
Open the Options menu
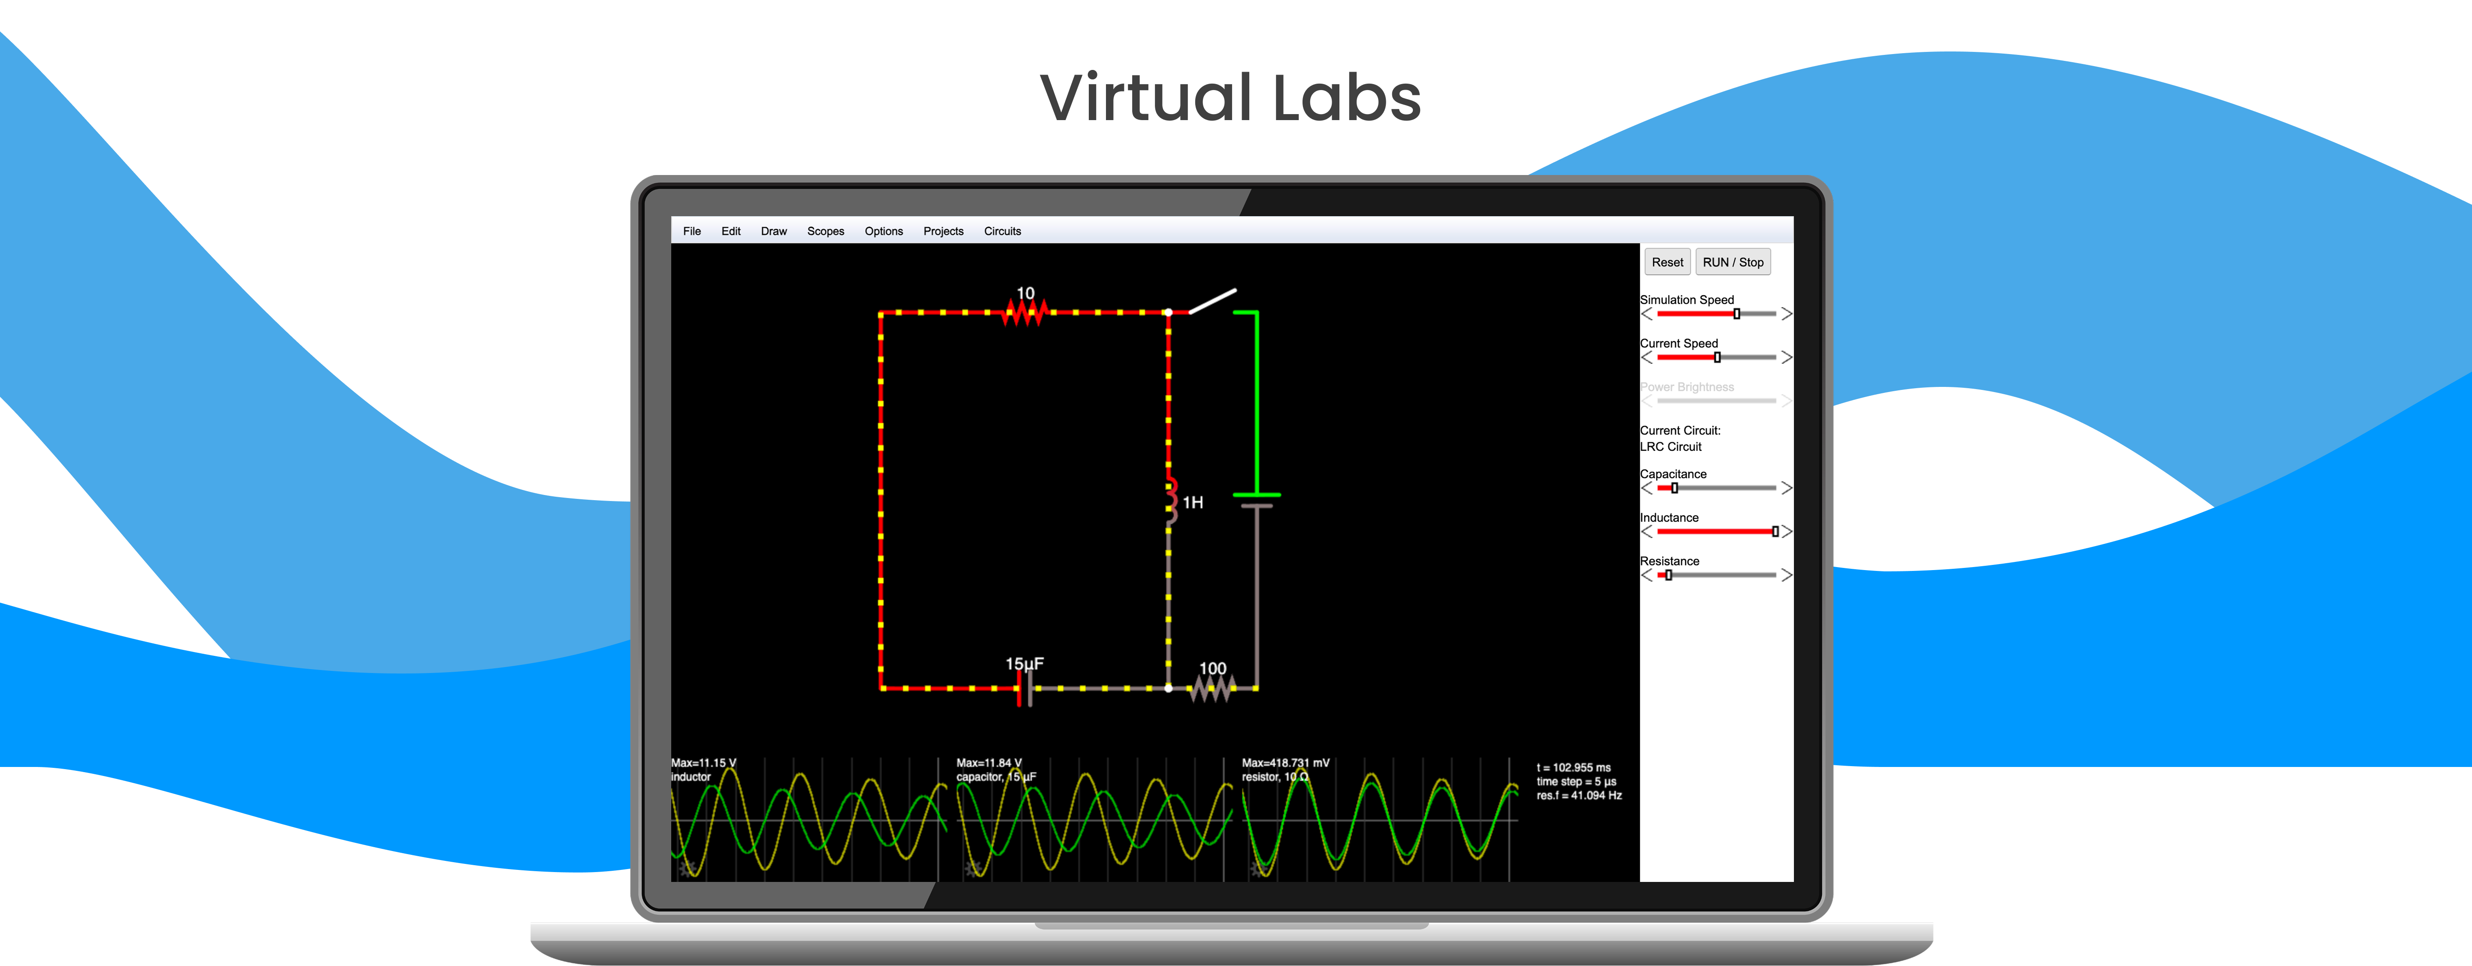883,231
